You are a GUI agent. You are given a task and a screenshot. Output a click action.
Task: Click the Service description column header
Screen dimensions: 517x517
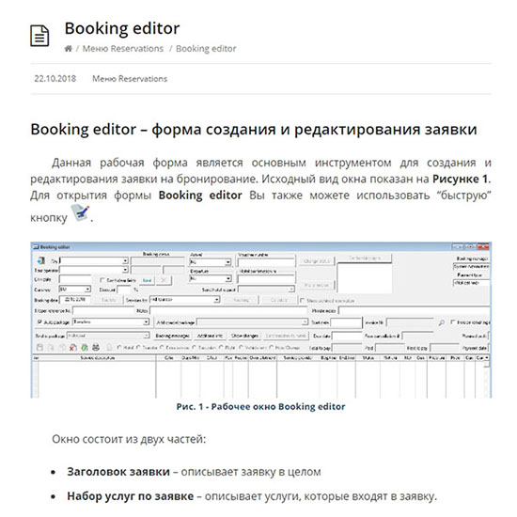point(98,358)
